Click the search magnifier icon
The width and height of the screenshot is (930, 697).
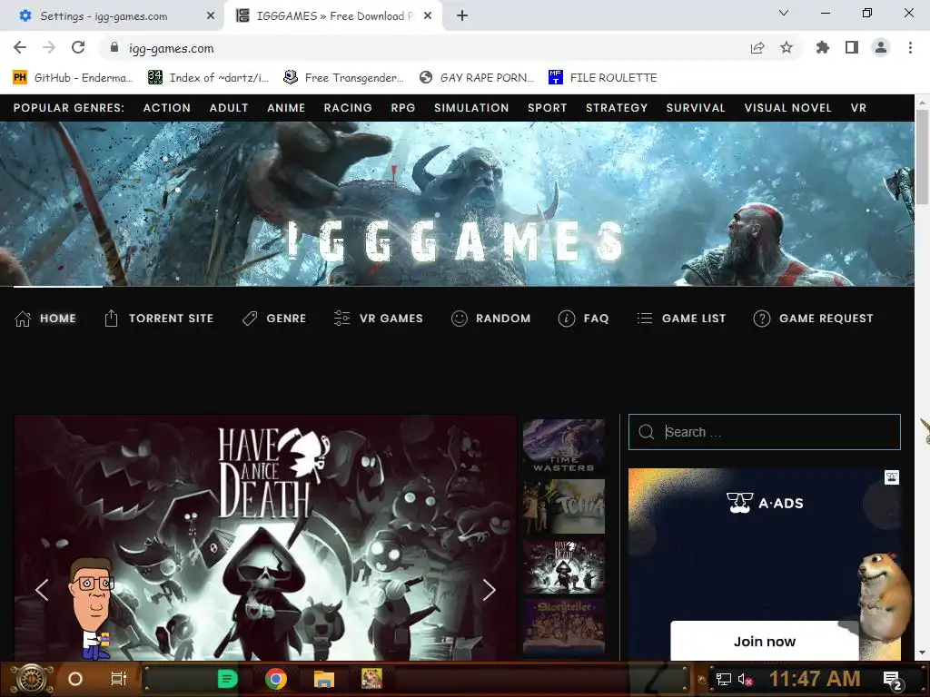[x=647, y=432]
